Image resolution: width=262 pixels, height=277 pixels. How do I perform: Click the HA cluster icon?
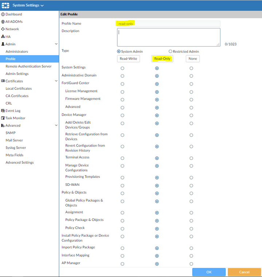pos(3,37)
